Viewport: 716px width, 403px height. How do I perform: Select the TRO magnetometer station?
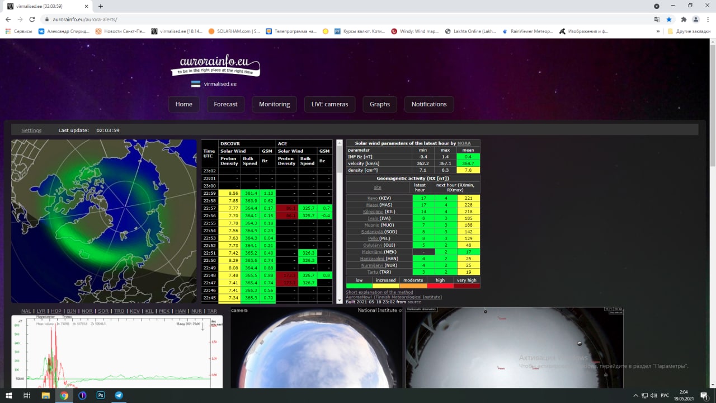pyautogui.click(x=119, y=311)
